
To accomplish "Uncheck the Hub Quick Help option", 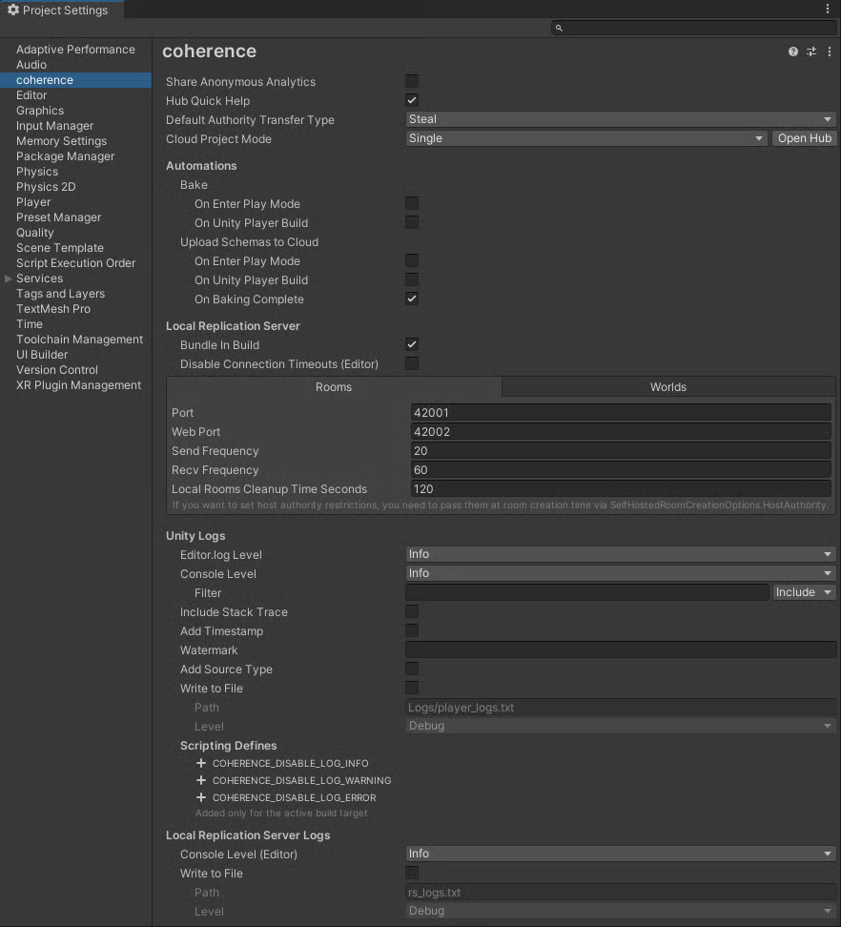I will [412, 100].
